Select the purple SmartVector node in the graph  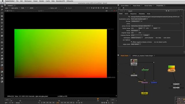pos(145,83)
